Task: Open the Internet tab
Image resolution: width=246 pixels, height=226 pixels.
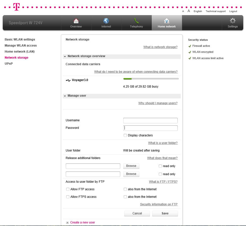Action: (106, 23)
